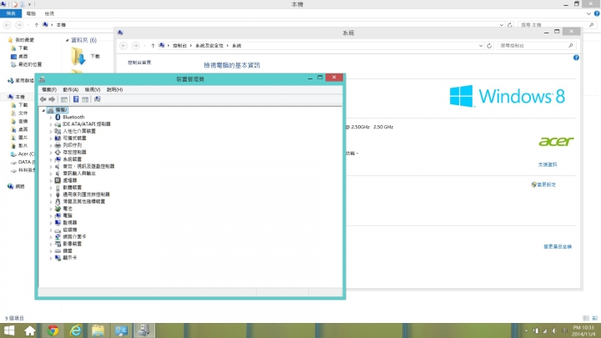Click the refresh icon in System window address bar
601x338 pixels.
click(489, 46)
